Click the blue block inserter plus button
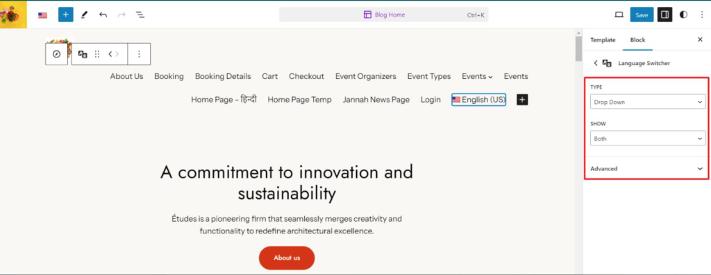 click(x=66, y=15)
